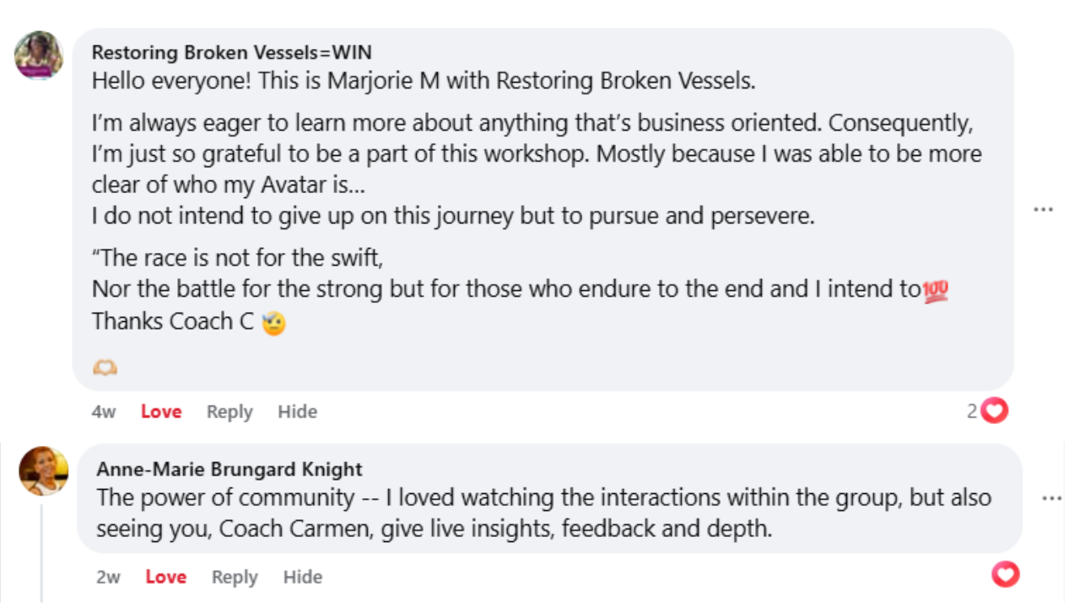Open Restoring Broken Vessels=WIN profile picture

pyautogui.click(x=39, y=56)
